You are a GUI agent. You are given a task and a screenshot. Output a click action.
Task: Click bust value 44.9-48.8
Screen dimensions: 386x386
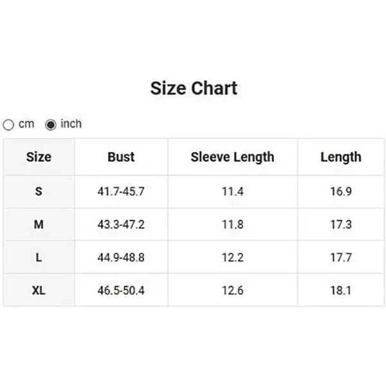121,257
